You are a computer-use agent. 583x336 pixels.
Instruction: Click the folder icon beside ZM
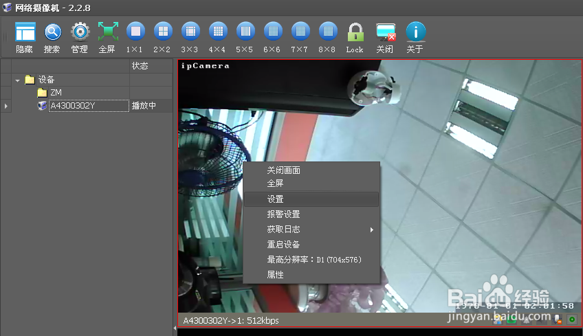[43, 93]
